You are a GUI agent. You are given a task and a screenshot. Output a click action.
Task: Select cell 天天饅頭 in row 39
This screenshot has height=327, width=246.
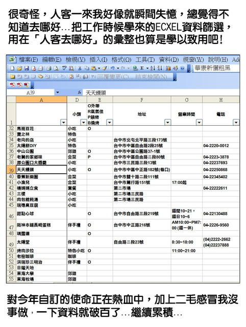[x=41, y=170]
